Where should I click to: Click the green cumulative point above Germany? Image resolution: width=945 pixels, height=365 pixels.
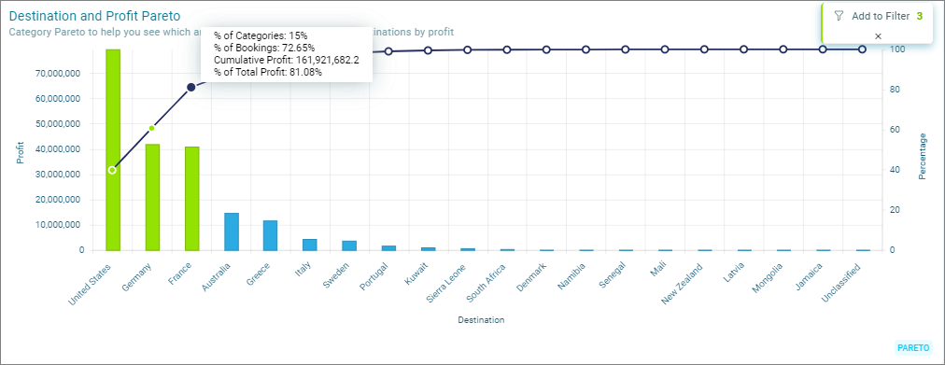(x=152, y=128)
